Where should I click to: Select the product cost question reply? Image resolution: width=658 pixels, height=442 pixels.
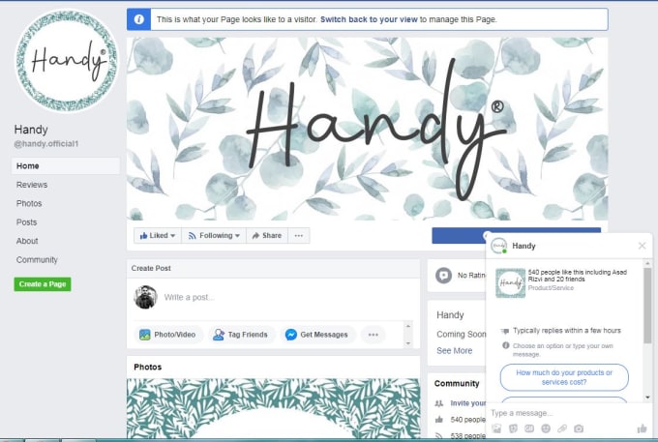[564, 377]
